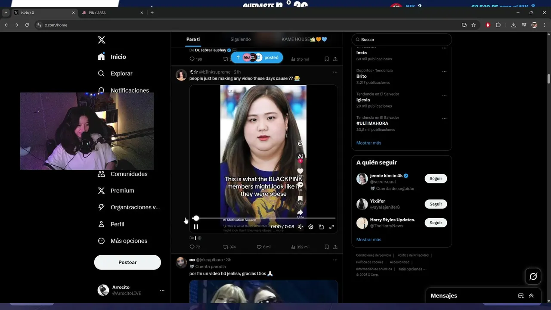Open Más opciones in sidebar

[x=123, y=241]
